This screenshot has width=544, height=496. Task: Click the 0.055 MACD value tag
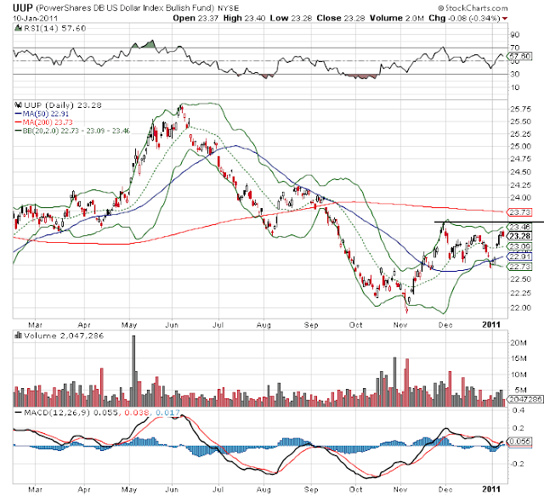click(x=520, y=442)
